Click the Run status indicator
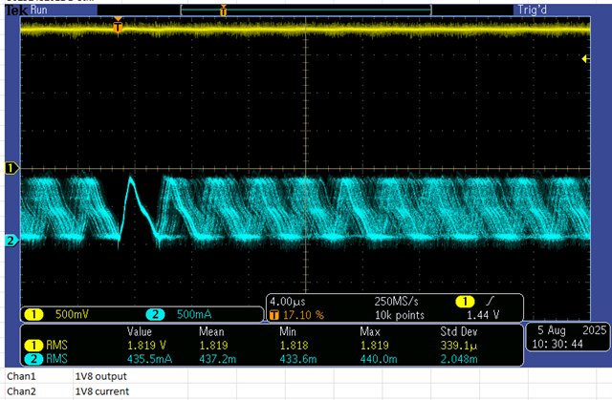The image size is (612, 400). pos(40,9)
